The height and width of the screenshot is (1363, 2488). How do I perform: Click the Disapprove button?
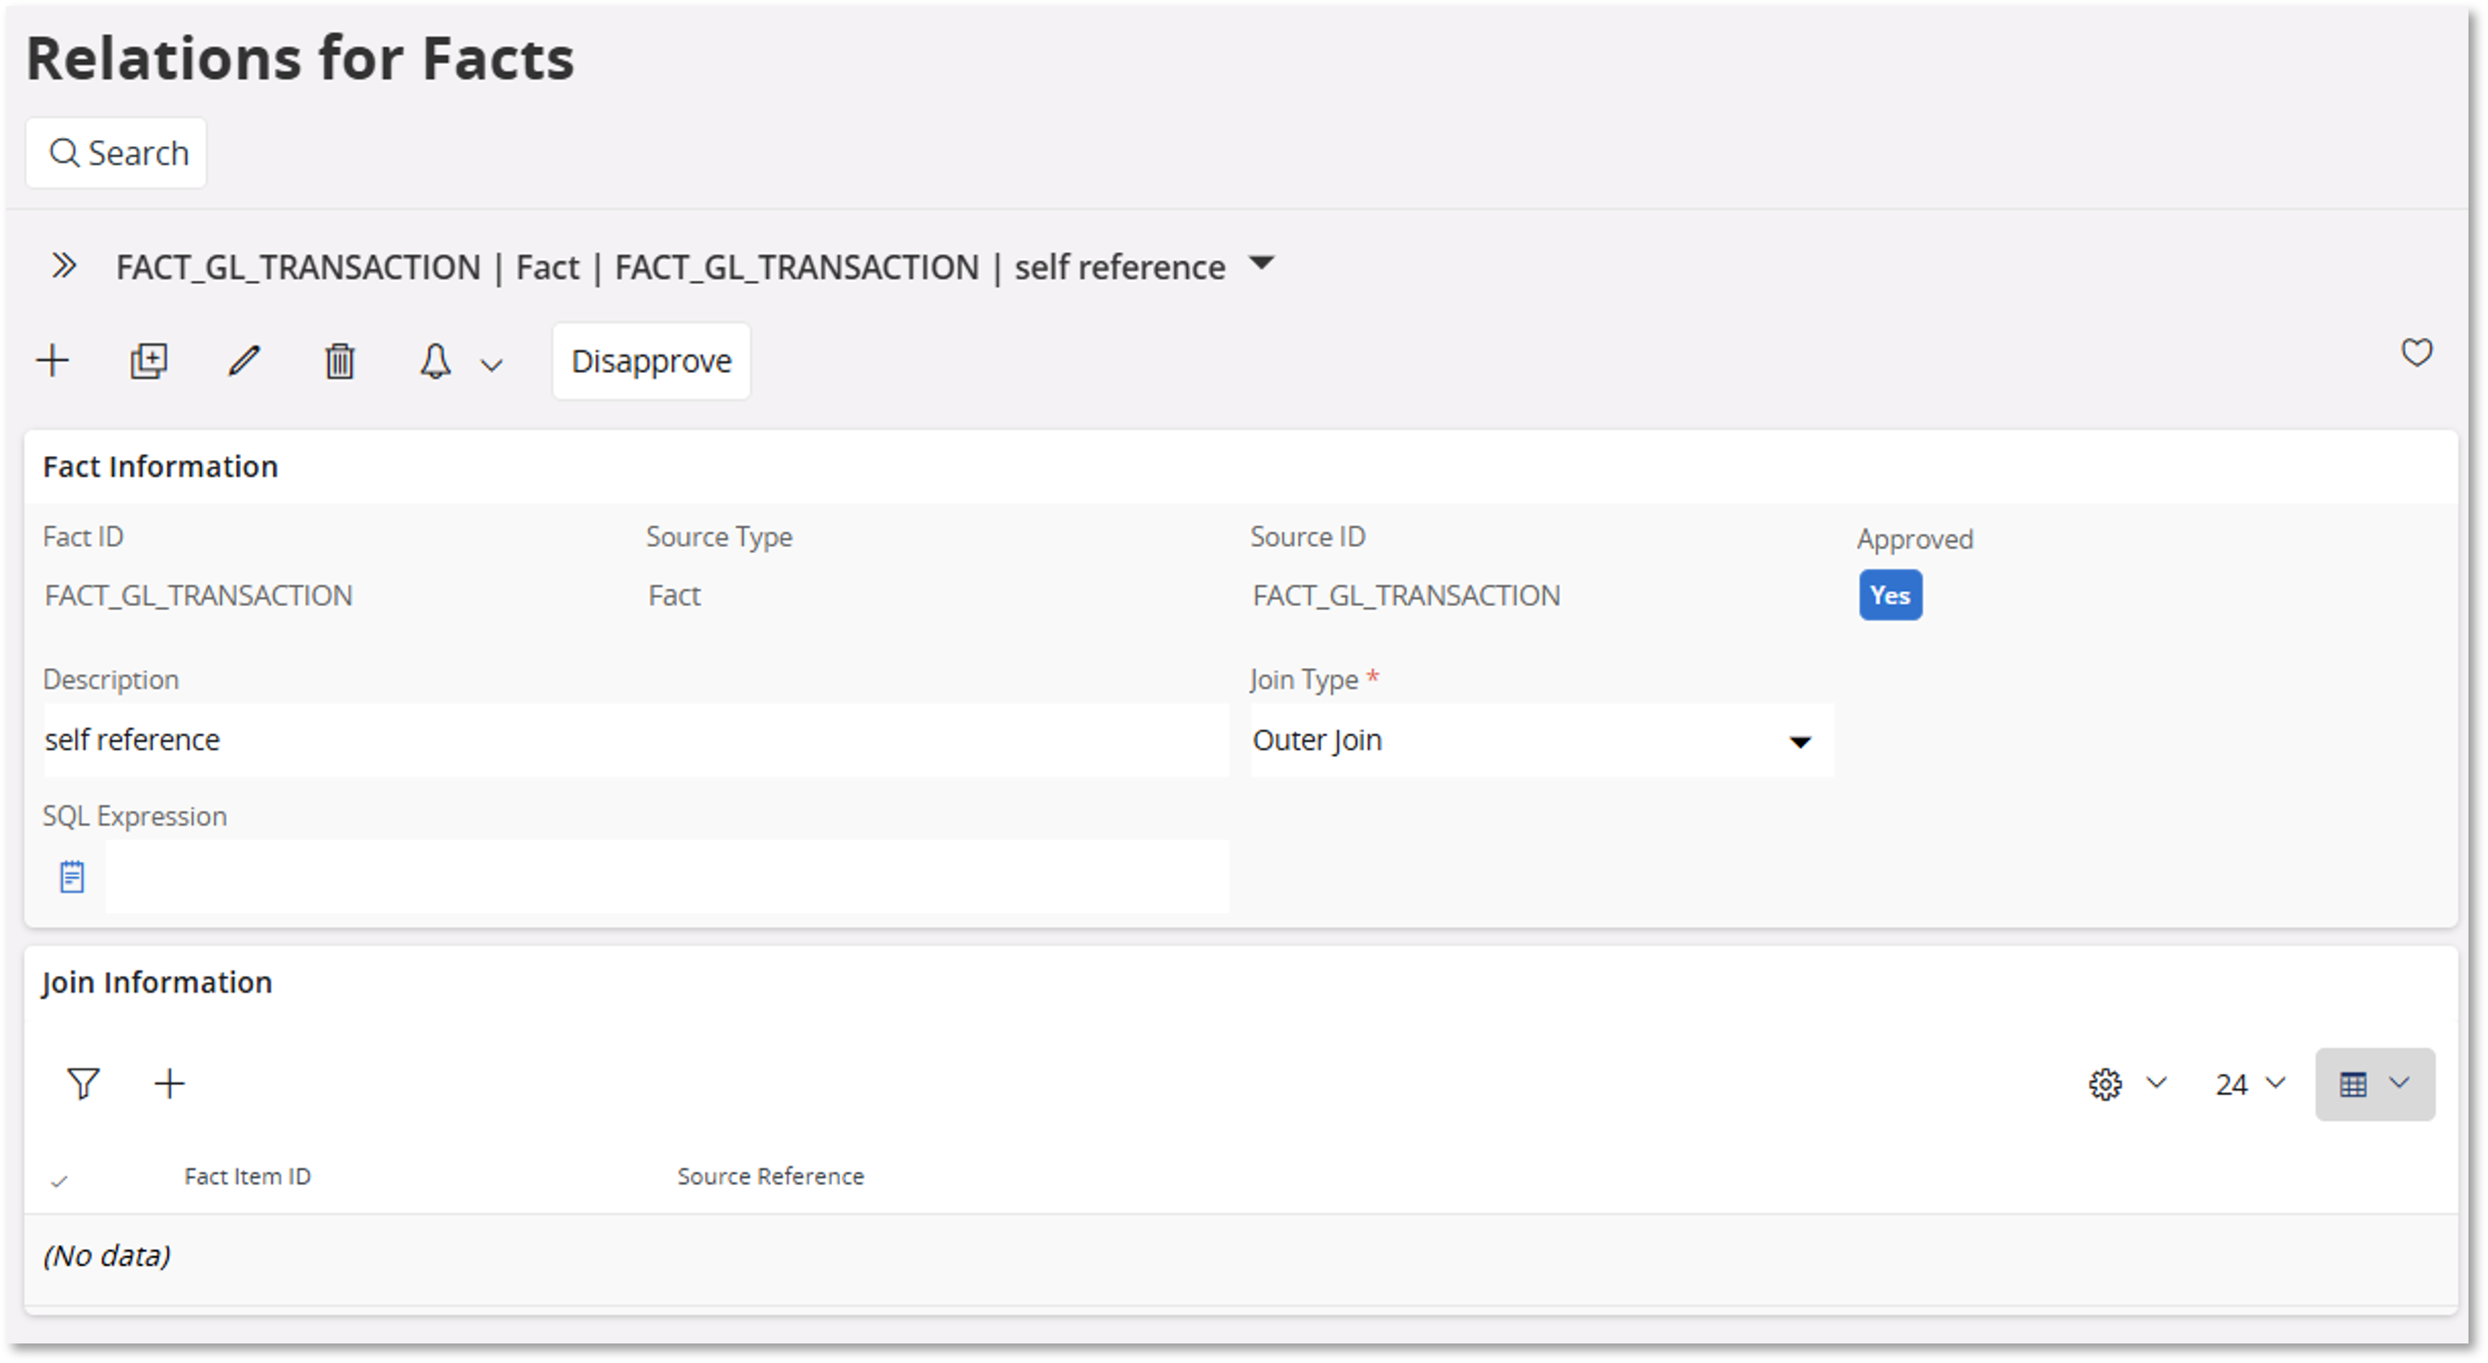[x=652, y=361]
